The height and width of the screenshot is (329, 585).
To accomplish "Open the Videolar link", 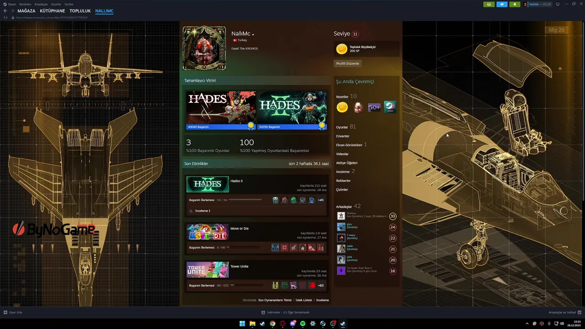I will tap(342, 154).
